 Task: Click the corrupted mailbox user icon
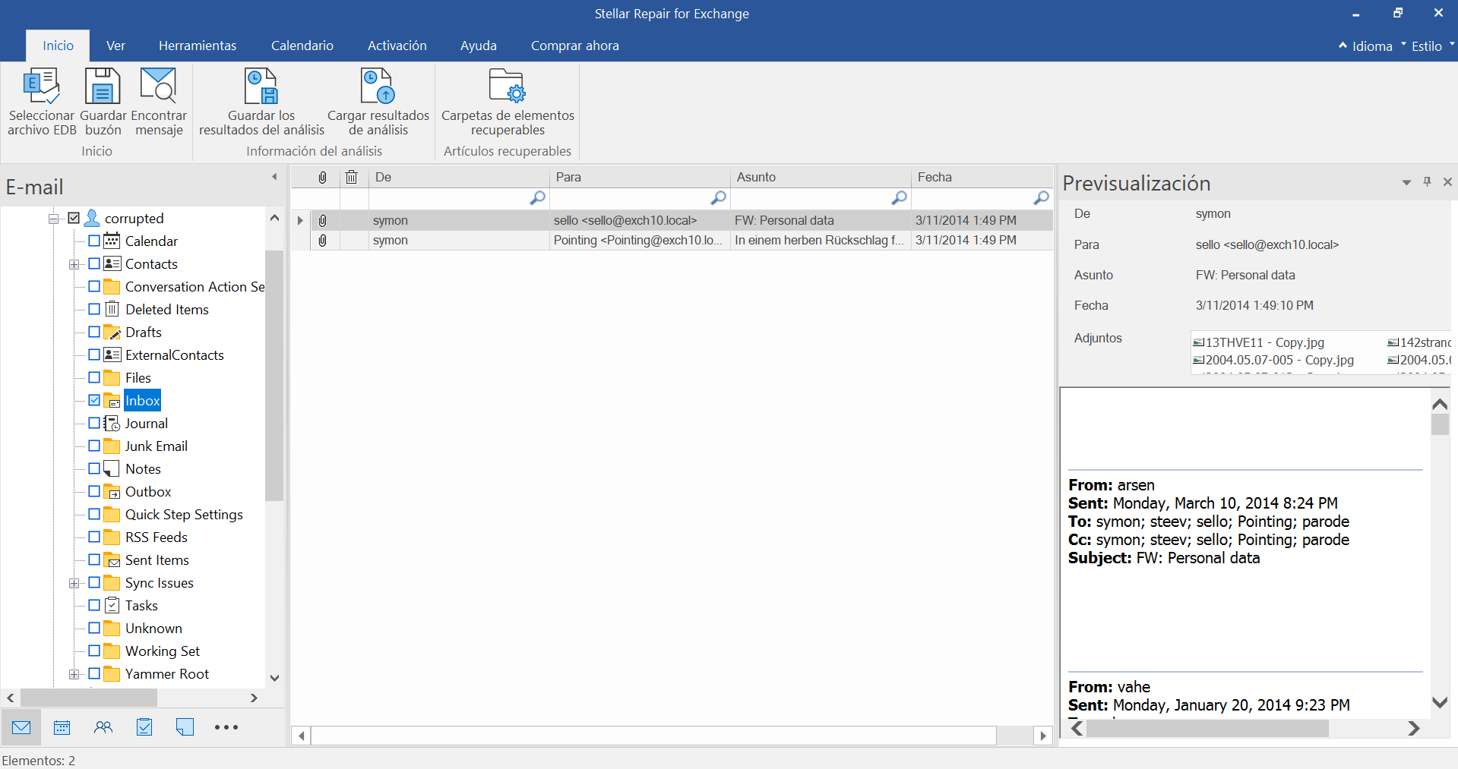(x=92, y=218)
